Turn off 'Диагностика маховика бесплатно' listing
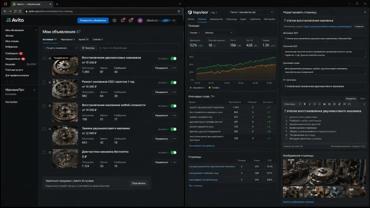The image size is (370, 208). pos(173,153)
